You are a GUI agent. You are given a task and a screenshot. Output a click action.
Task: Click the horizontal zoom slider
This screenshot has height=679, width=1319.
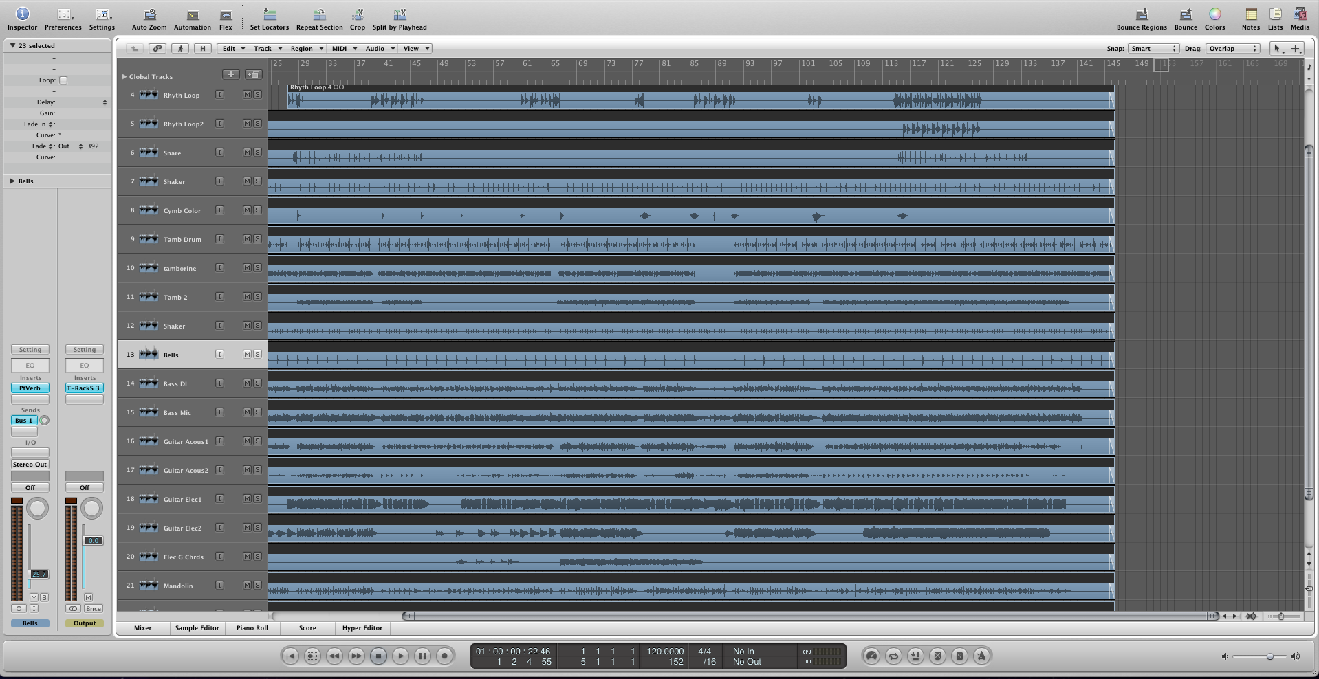pyautogui.click(x=1282, y=616)
